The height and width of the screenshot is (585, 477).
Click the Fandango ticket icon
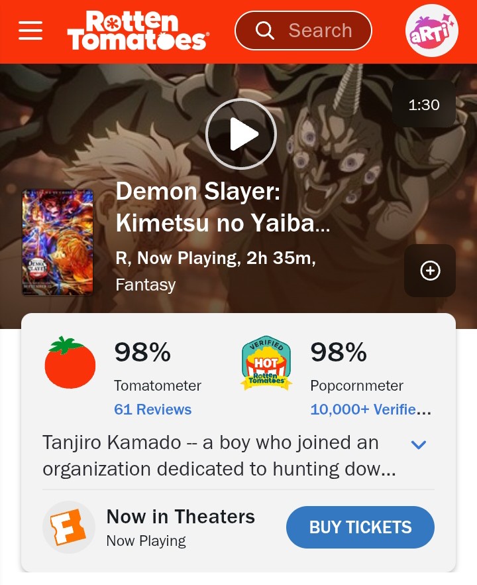tap(69, 527)
